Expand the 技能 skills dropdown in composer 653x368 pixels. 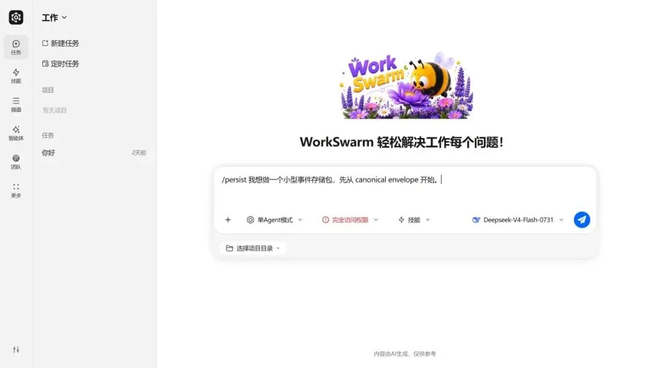tap(414, 220)
